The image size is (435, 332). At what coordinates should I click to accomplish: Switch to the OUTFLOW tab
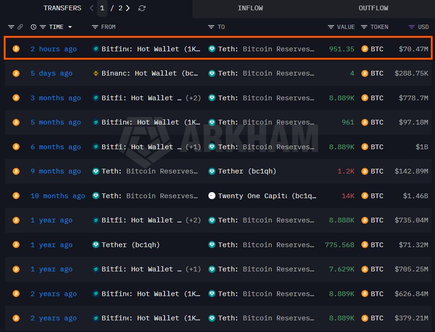[x=373, y=8]
